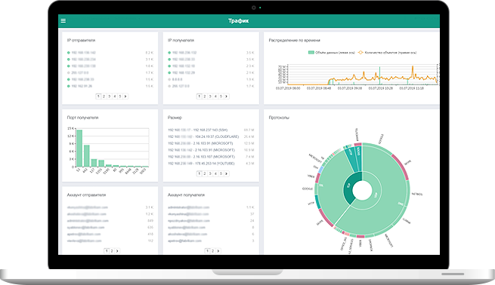Open page 2 of Аккаунт получателя
The width and height of the screenshot is (495, 285).
pyautogui.click(x=213, y=251)
